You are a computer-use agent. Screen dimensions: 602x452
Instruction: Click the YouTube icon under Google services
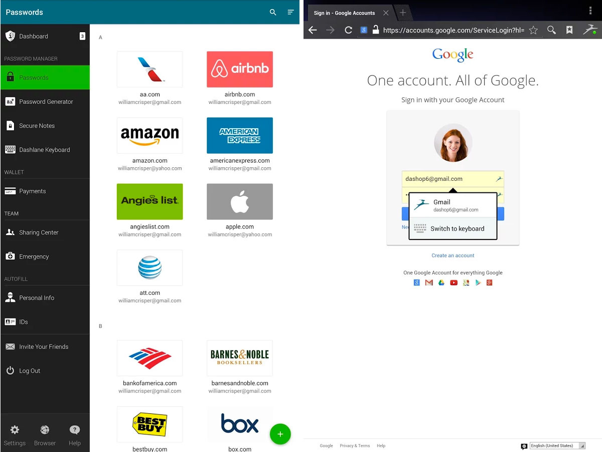click(x=454, y=283)
